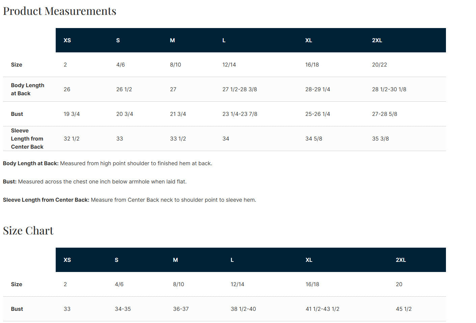Click the Size Chart heading
Viewport: 476px width, 323px height.
tap(28, 231)
